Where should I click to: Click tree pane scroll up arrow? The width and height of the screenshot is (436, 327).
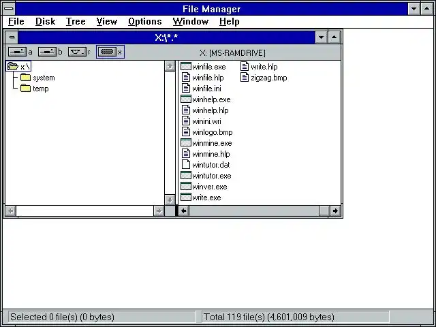170,66
